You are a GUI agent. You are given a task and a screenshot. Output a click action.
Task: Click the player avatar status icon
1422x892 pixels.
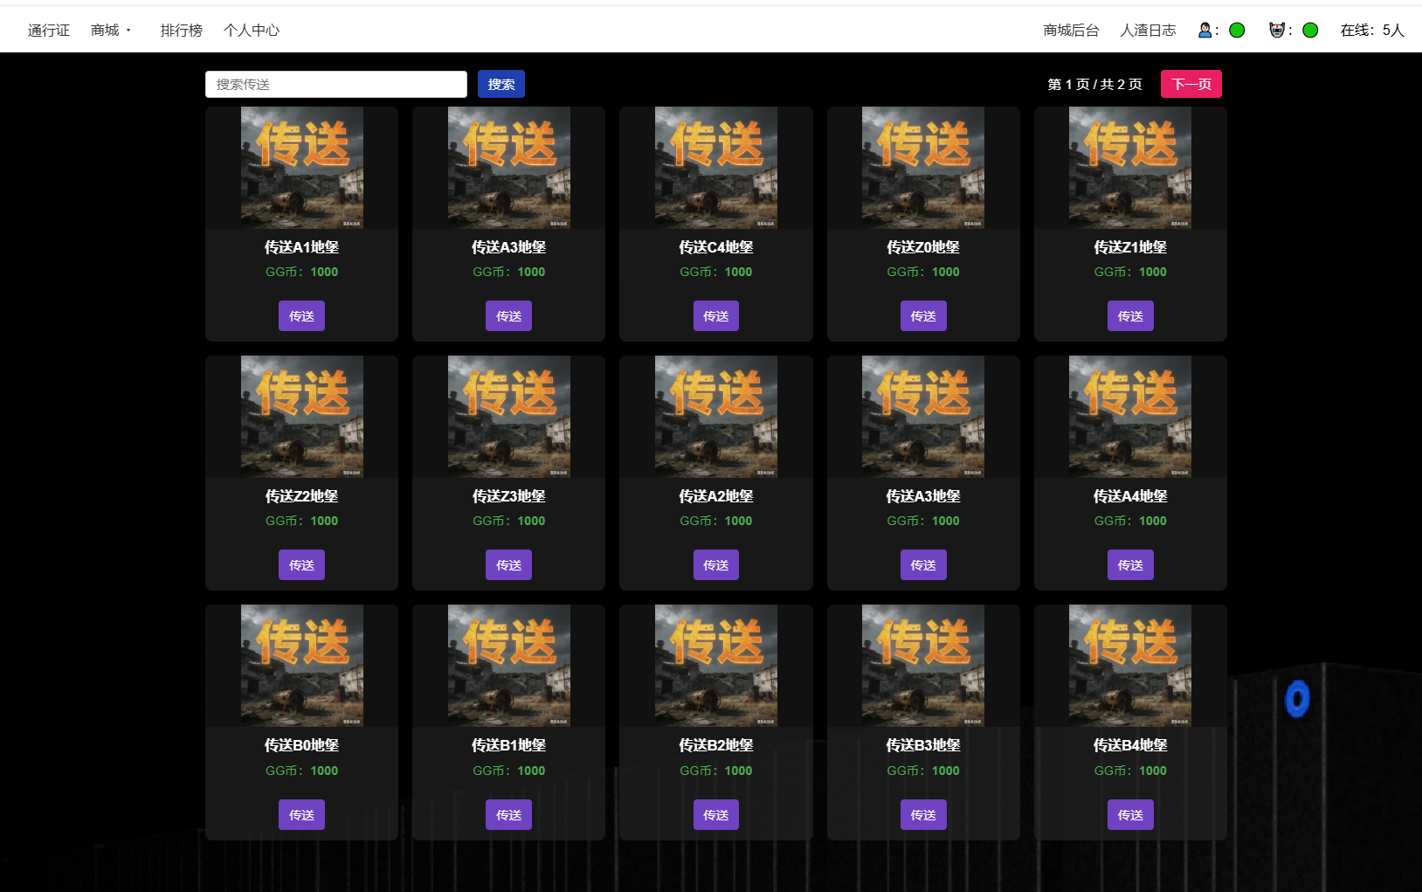(x=1205, y=31)
